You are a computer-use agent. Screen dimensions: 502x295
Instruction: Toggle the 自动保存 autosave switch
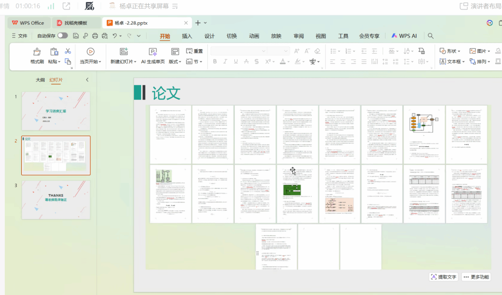(63, 36)
